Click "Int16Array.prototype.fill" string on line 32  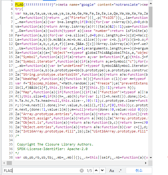(48, 131)
